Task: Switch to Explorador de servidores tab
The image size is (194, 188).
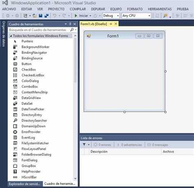Action: pyautogui.click(x=25, y=184)
